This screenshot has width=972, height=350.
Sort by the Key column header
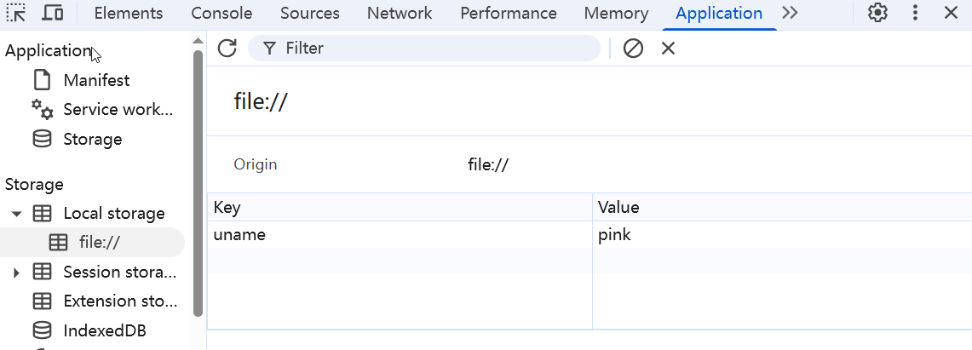point(400,208)
